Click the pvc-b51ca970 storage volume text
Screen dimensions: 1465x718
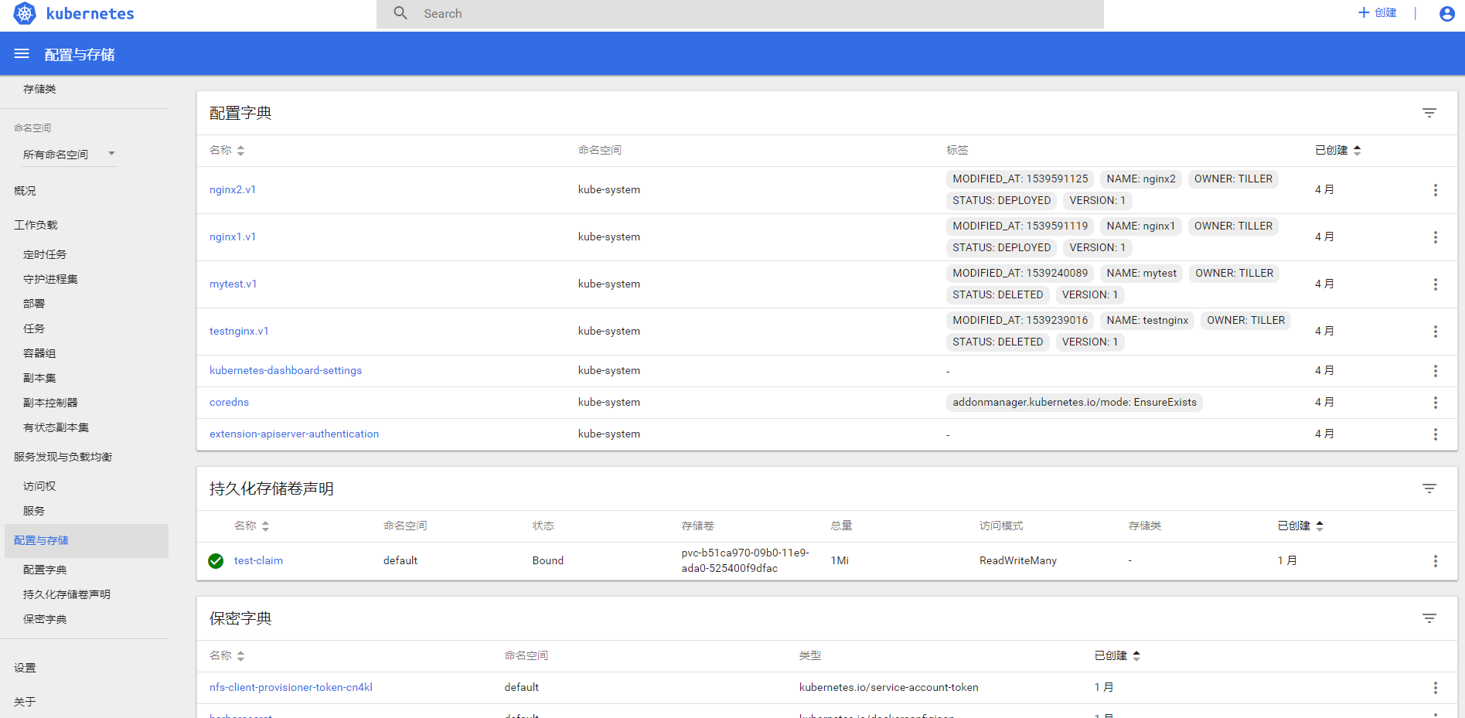(x=744, y=560)
